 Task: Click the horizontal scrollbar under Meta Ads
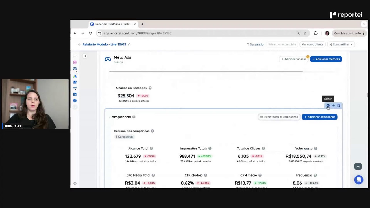coord(206,71)
